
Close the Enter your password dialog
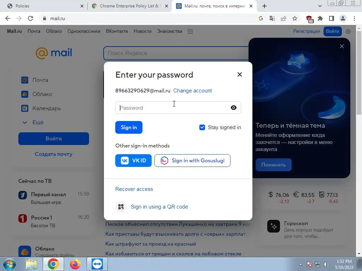tap(240, 74)
